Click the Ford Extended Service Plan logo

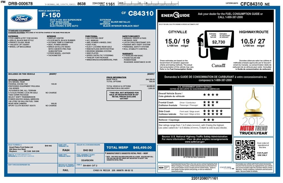pos(164,168)
